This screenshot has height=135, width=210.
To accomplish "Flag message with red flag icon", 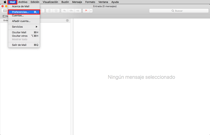I will pyautogui.click(x=86, y=11).
